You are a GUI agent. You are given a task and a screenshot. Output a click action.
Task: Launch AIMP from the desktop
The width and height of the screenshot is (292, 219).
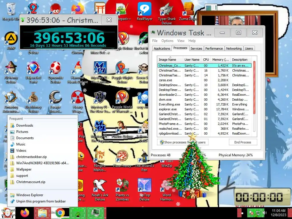tap(11, 40)
